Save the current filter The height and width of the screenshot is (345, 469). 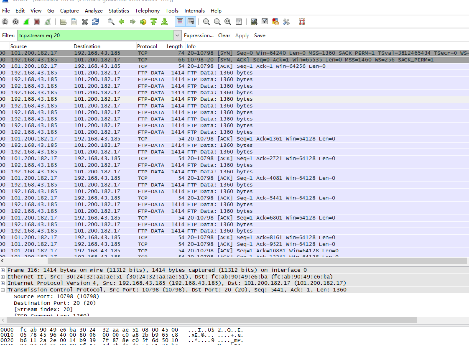[x=260, y=35]
